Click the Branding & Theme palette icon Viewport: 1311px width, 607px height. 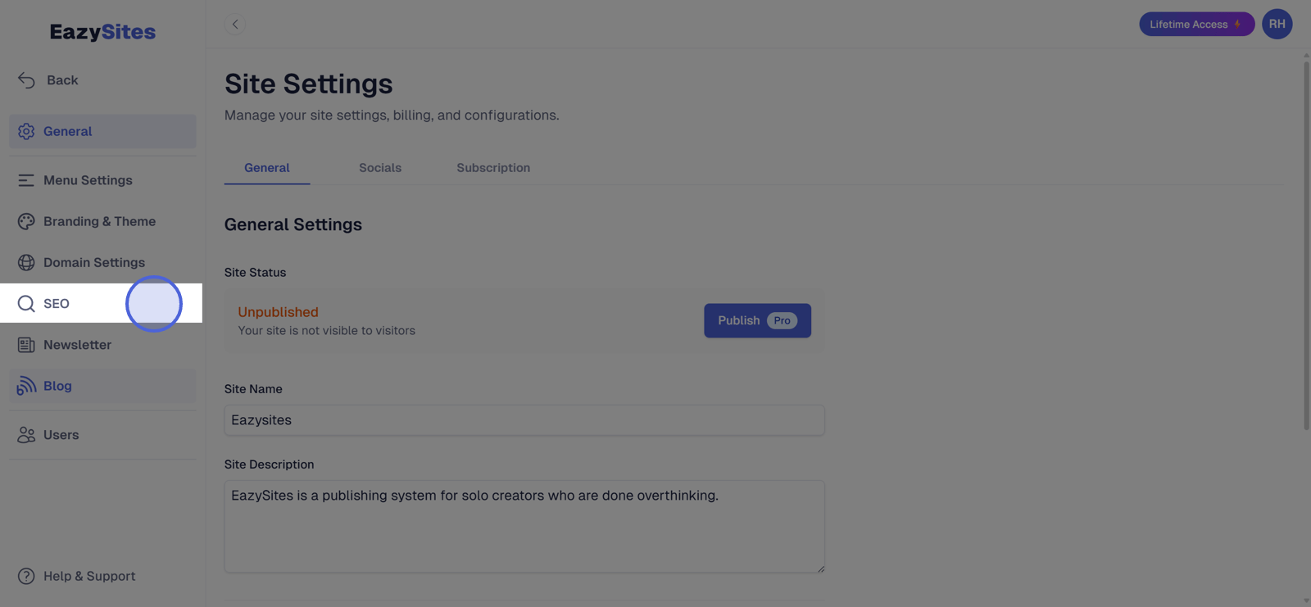click(x=26, y=221)
